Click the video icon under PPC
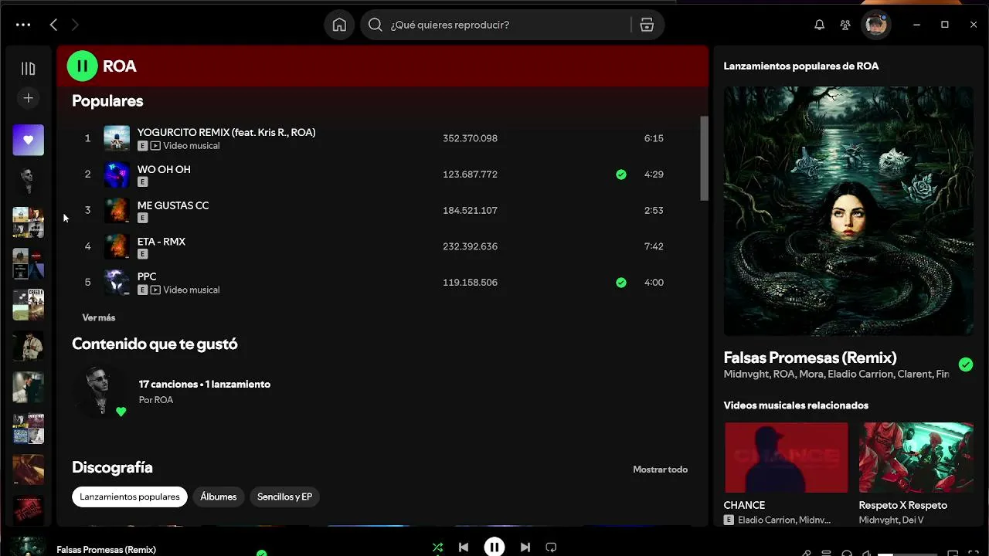 155,290
